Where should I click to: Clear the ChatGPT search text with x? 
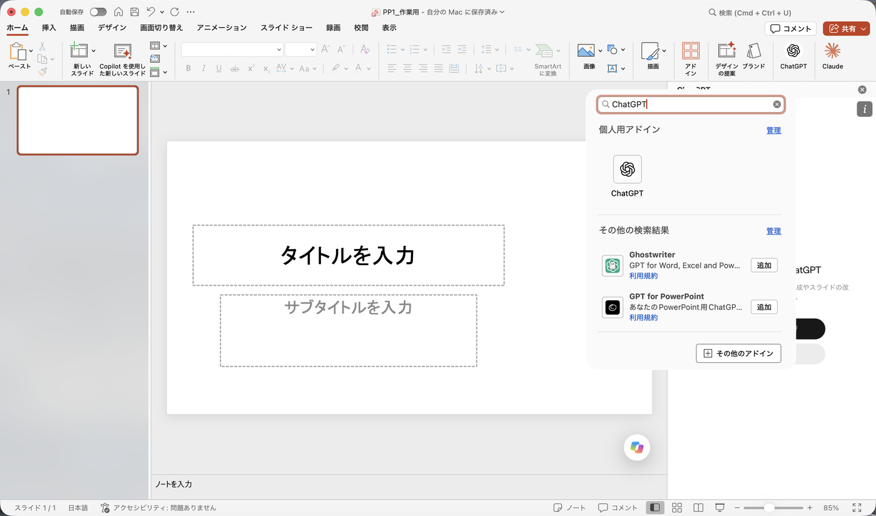pos(777,104)
